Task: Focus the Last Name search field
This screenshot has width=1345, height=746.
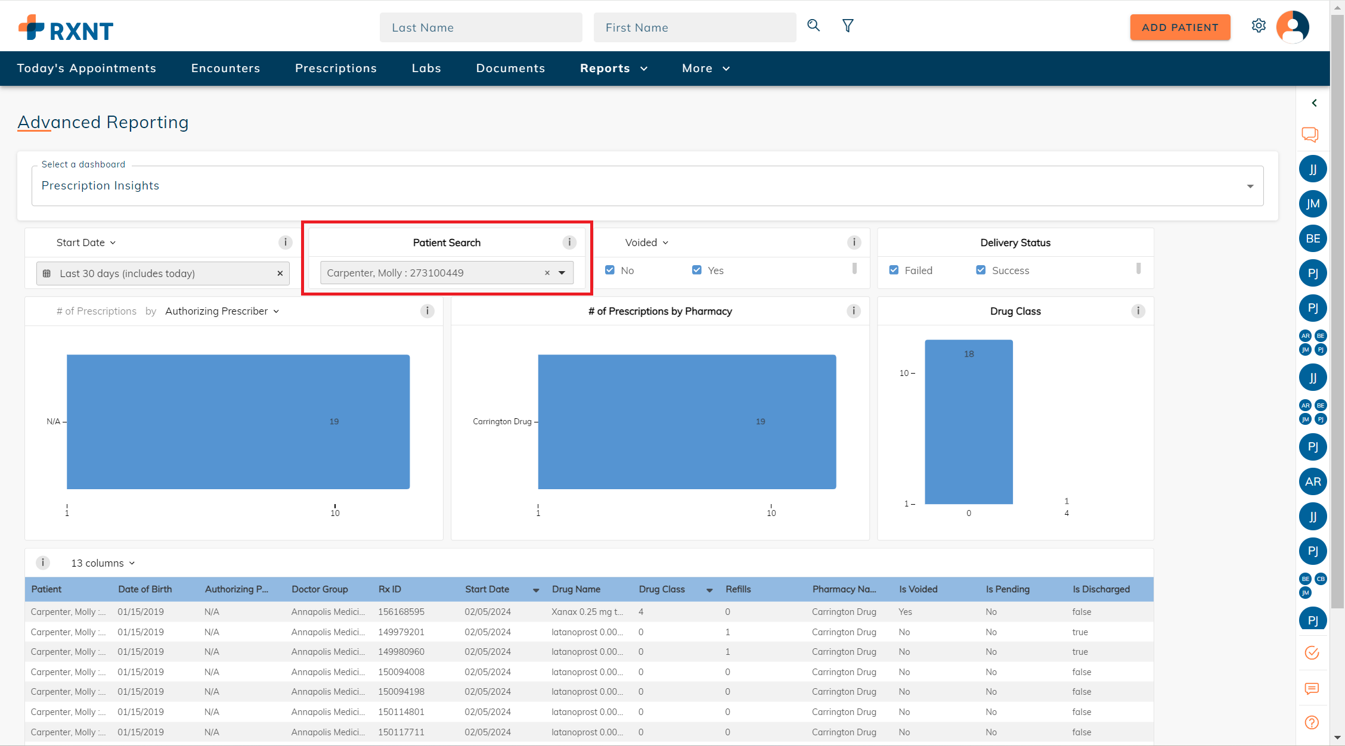Action: pyautogui.click(x=481, y=27)
